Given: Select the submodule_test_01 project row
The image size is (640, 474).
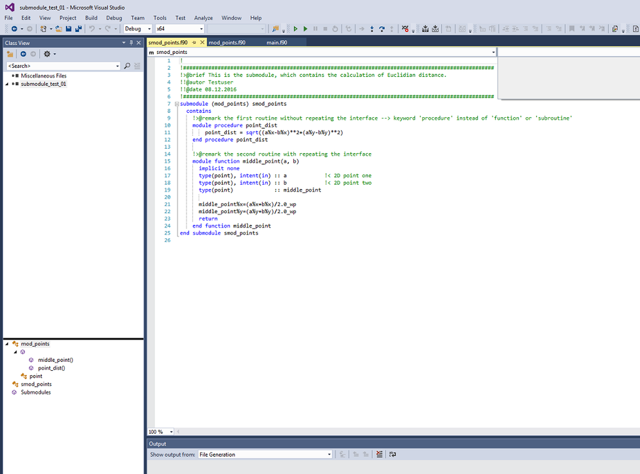Looking at the screenshot, I should pos(44,84).
